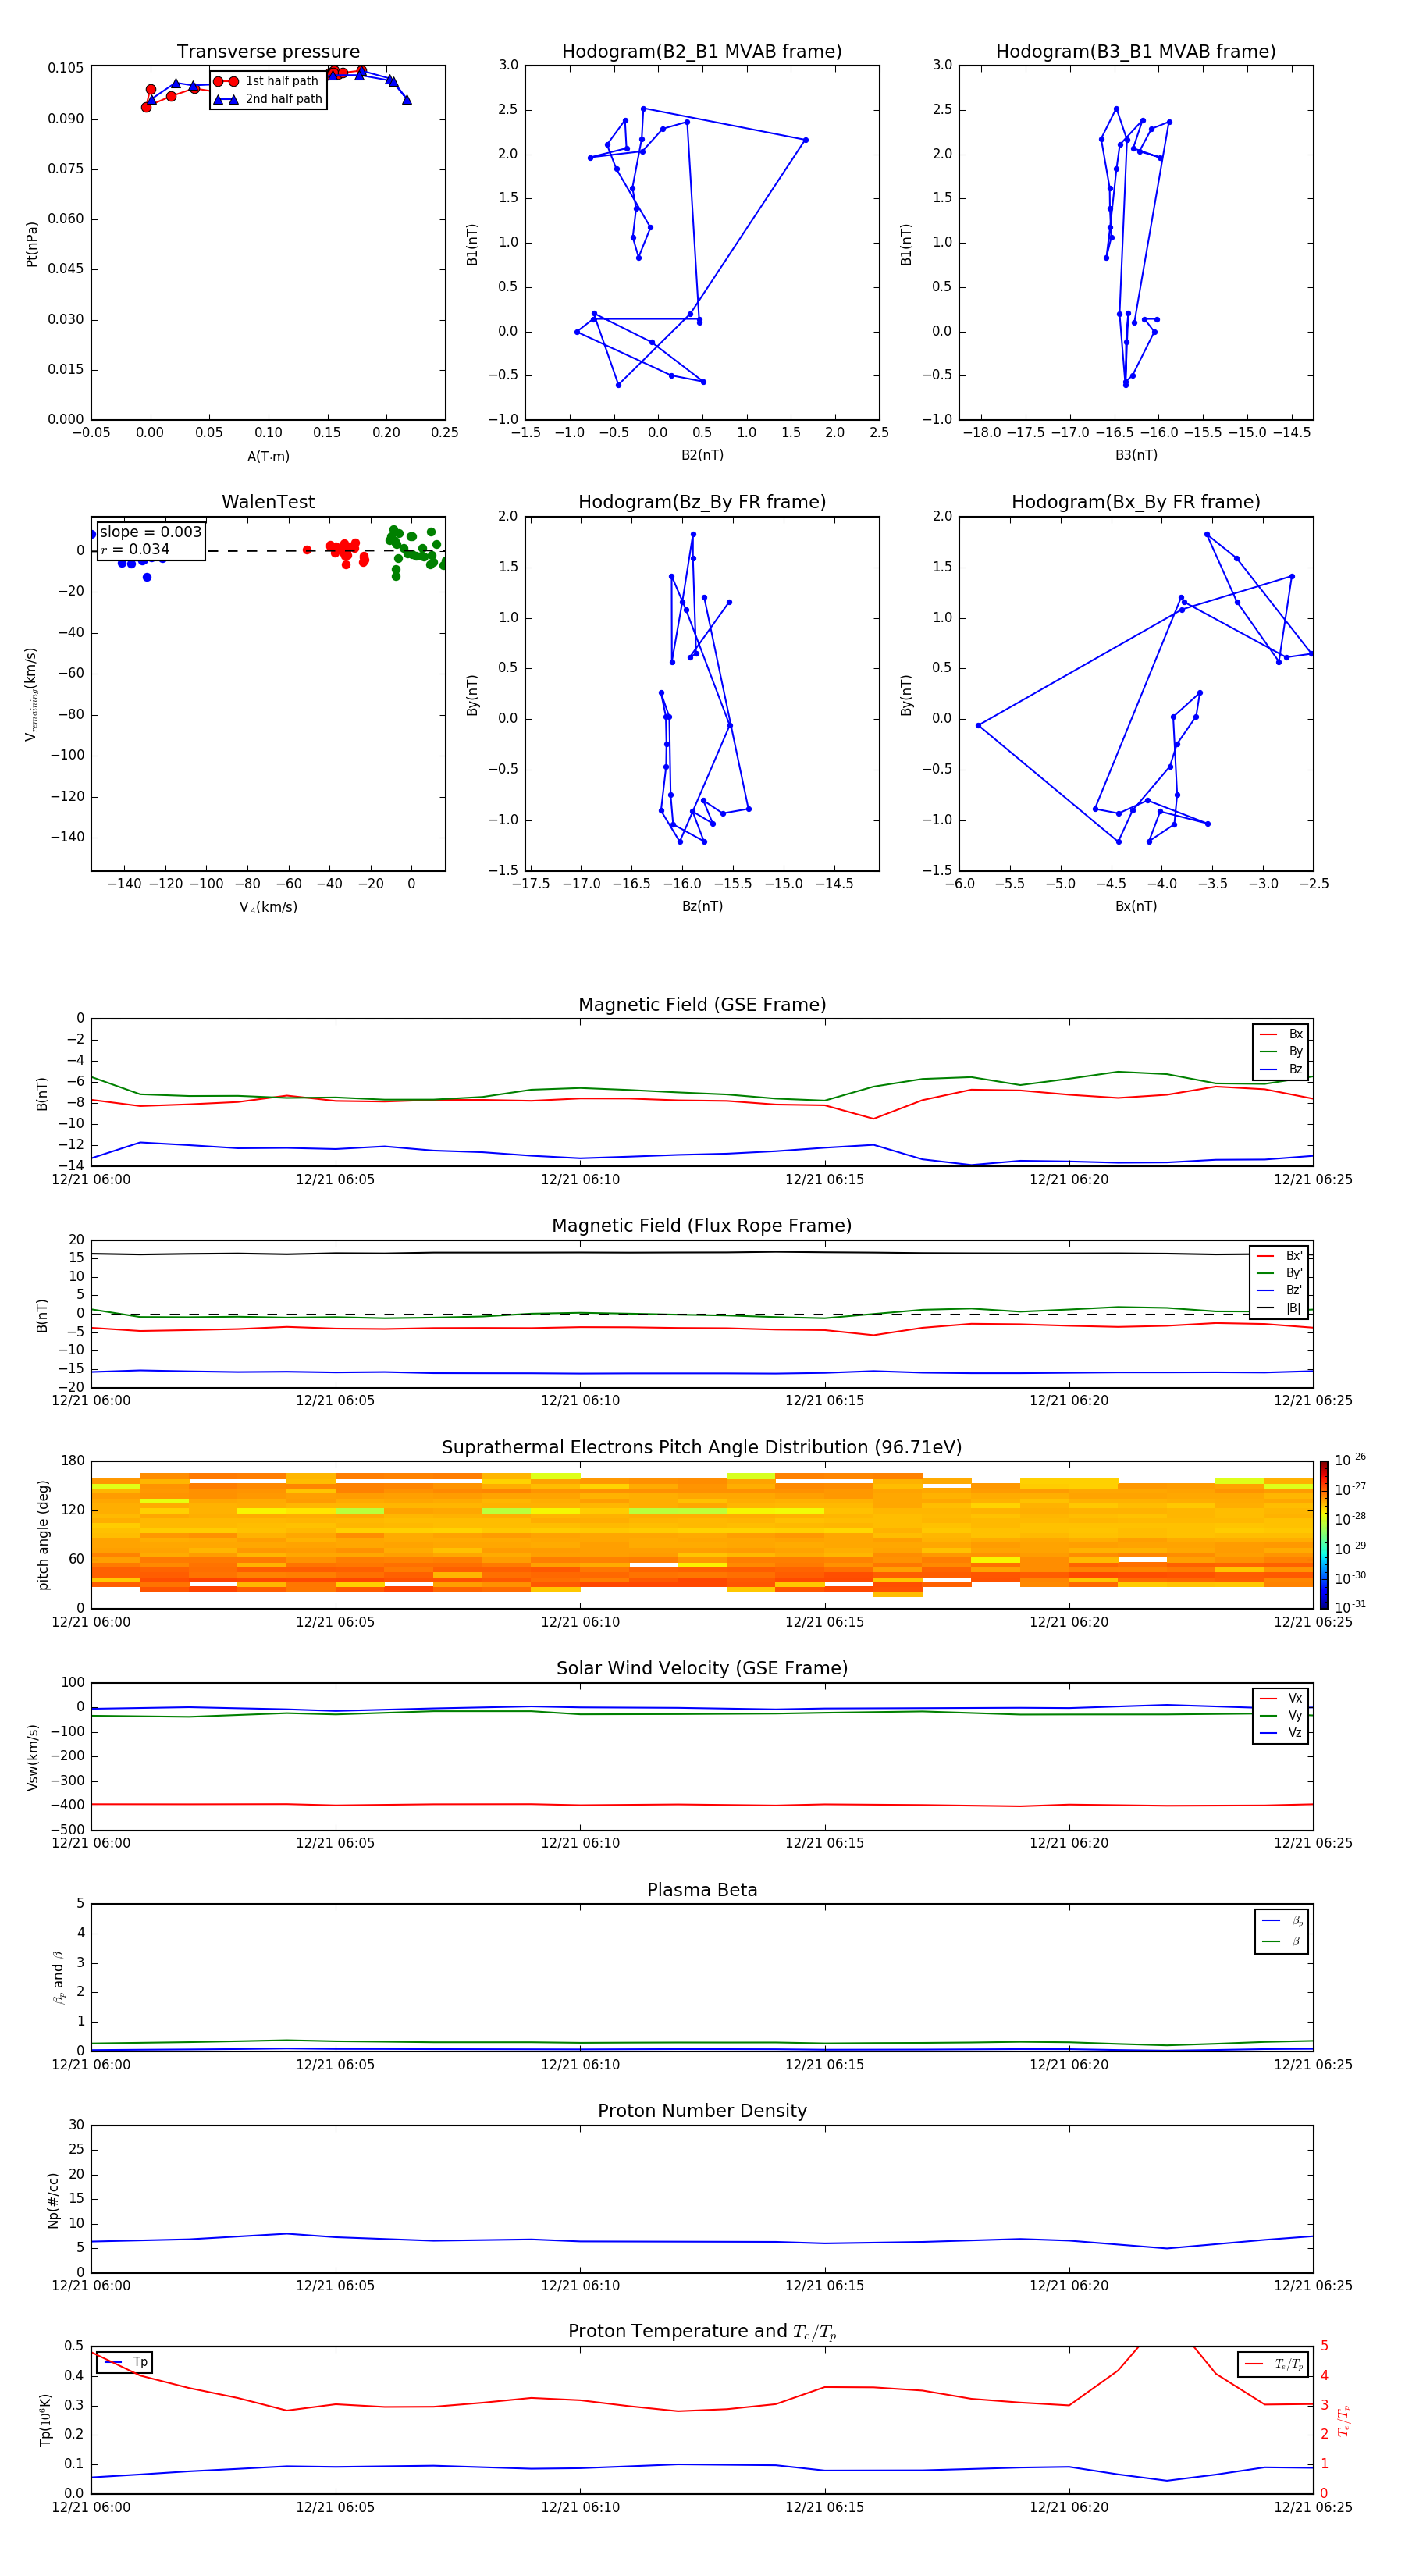
Task: Click the 'Proton Number Density' panel title
Action: pyautogui.click(x=702, y=2111)
